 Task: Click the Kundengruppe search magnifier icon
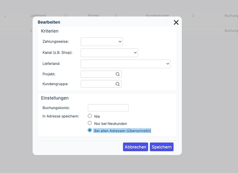118,84
